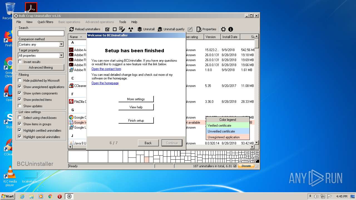The image size is (356, 200).
Task: Show hidden tray icons arrow
Action: tap(310, 196)
